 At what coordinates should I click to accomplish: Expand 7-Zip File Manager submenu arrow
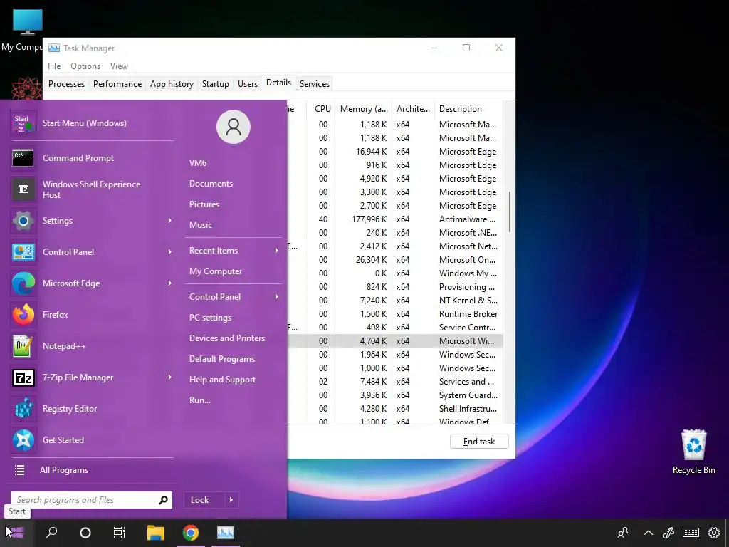coord(169,377)
